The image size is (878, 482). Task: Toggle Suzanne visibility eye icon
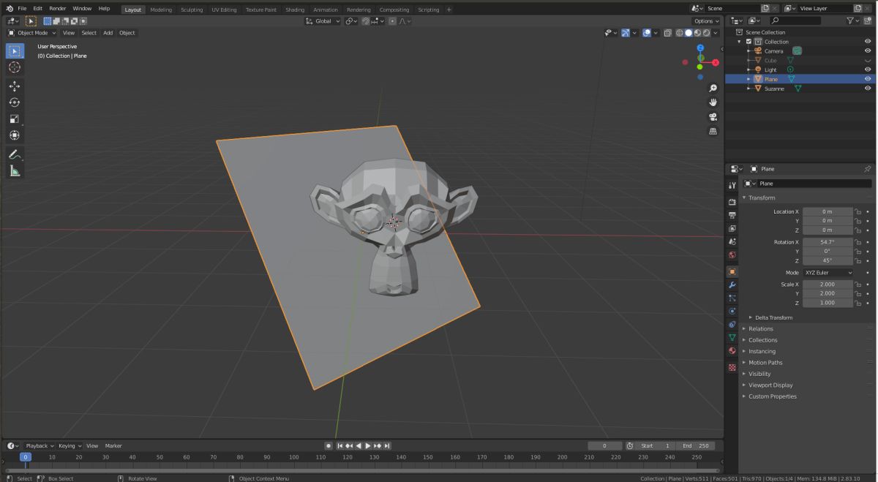tap(868, 89)
